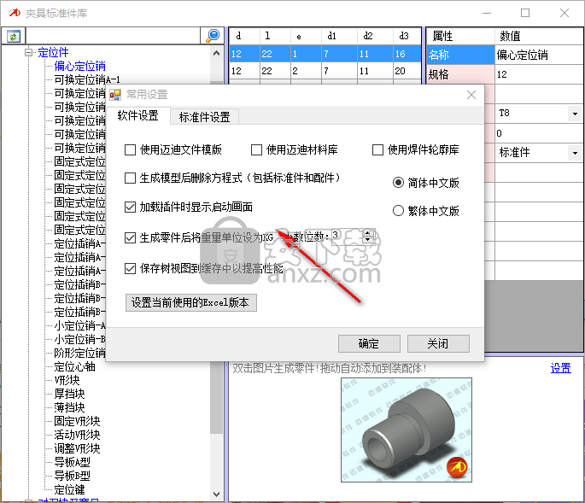Click the search input field
Image resolution: width=585 pixels, height=503 pixels.
click(113, 36)
